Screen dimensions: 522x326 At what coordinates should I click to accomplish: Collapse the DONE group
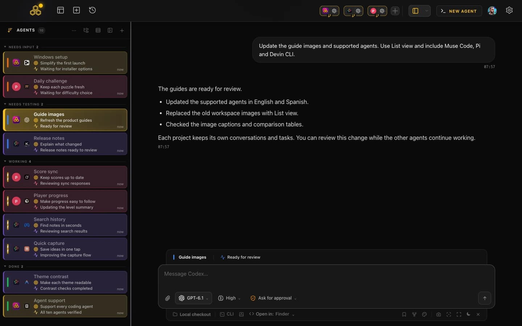point(5,267)
